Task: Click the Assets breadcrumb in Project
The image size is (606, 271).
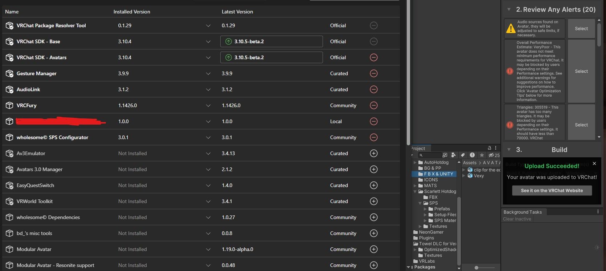Action: point(470,163)
